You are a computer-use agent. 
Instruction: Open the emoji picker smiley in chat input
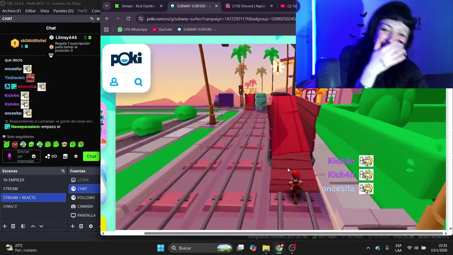[x=34, y=156]
